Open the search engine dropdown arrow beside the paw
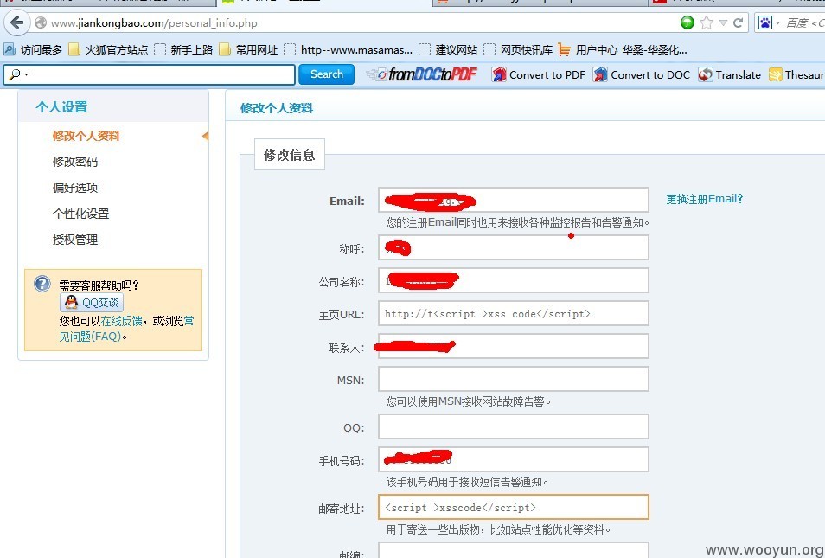The image size is (825, 558). [777, 23]
